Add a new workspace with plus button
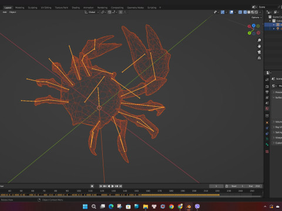The width and height of the screenshot is (282, 211). coord(160,8)
